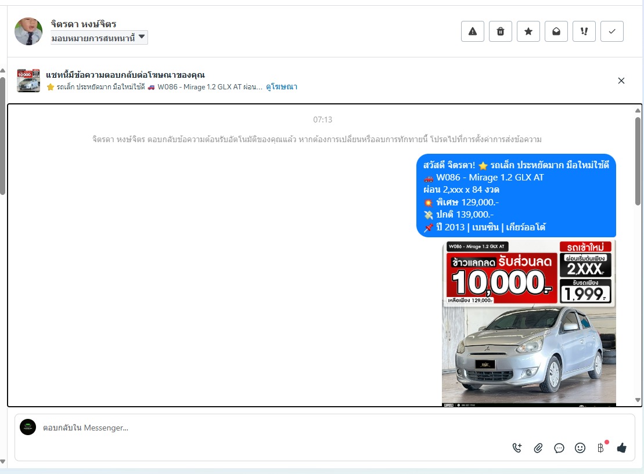Open Baht payment request icon
Screen dimensions: 644x474
601,448
